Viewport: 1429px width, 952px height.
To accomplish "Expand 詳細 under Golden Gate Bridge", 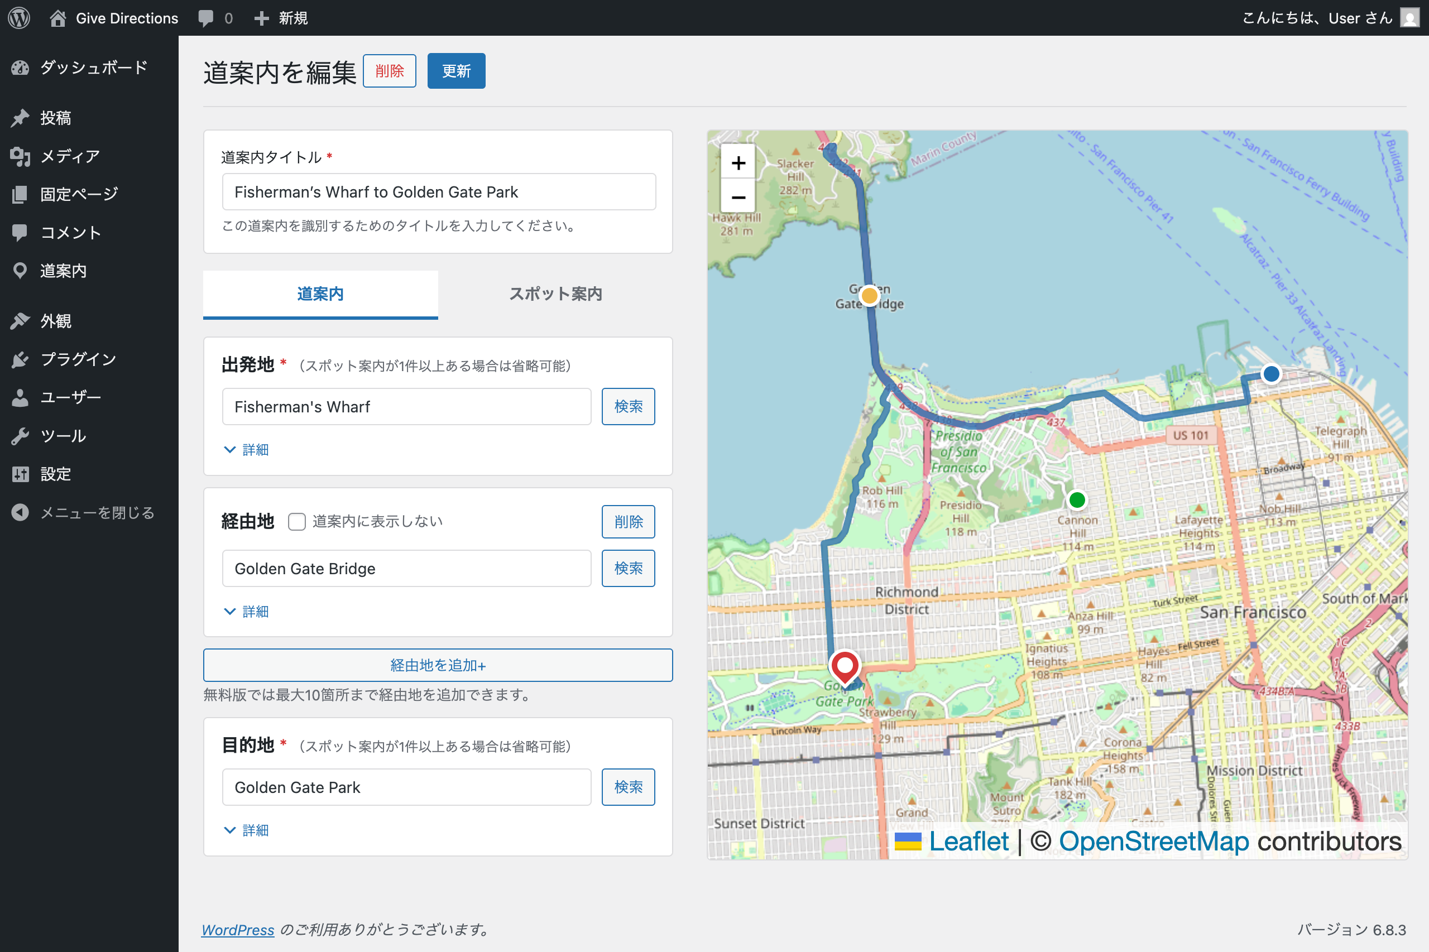I will 246,612.
